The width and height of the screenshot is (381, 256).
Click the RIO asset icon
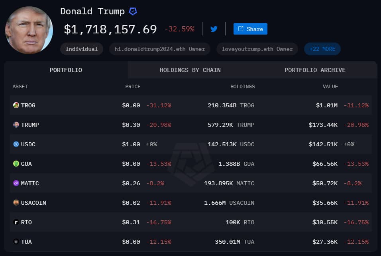[x=16, y=222]
